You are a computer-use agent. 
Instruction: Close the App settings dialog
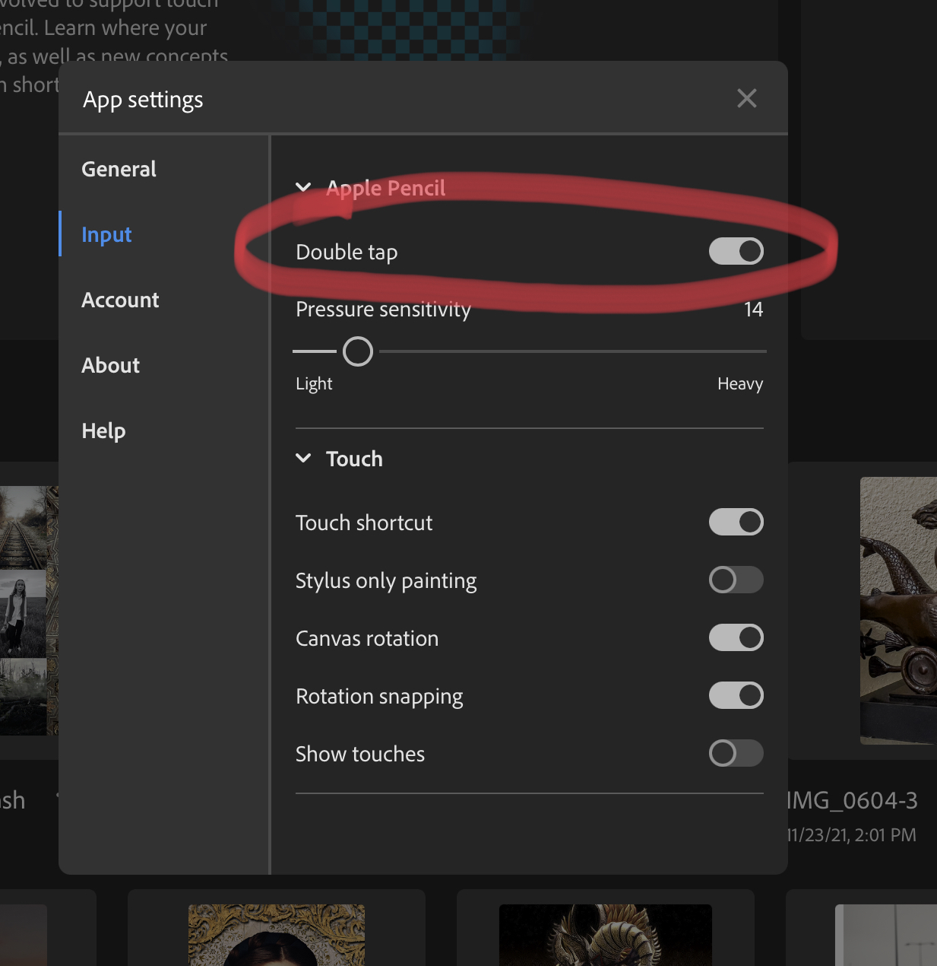(x=746, y=98)
